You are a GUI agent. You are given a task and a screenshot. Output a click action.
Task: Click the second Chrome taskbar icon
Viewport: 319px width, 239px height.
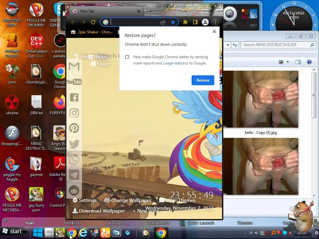pyautogui.click(x=161, y=233)
